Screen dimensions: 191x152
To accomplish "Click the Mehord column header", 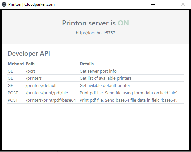I will (x=16, y=64).
